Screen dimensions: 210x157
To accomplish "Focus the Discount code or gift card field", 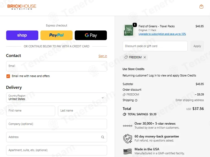I will 155,46.
